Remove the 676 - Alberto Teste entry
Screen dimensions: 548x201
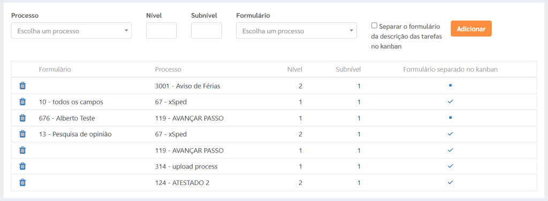coord(22,118)
